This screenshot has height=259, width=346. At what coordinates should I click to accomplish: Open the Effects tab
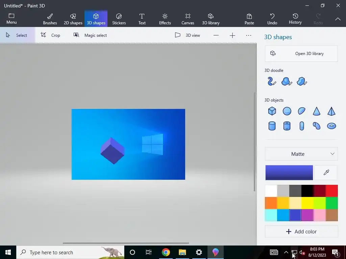[165, 19]
